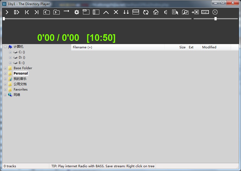The height and width of the screenshot is (171, 241).
Task: Click the volume slider handle
Action: (216, 19)
